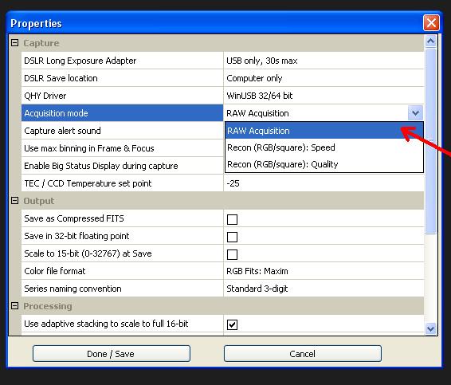Collapse the Processing section
This screenshot has width=451, height=385.
point(14,306)
